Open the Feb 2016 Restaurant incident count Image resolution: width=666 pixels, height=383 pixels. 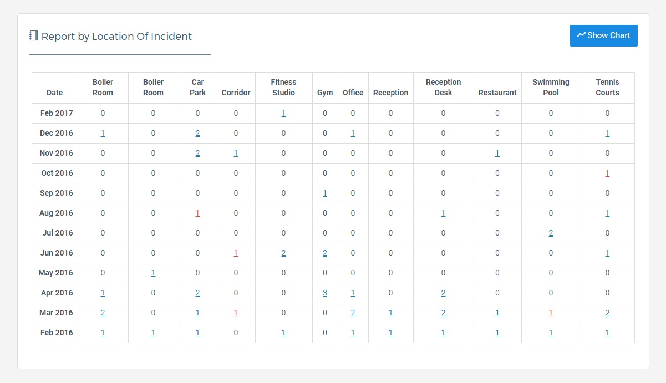(497, 333)
